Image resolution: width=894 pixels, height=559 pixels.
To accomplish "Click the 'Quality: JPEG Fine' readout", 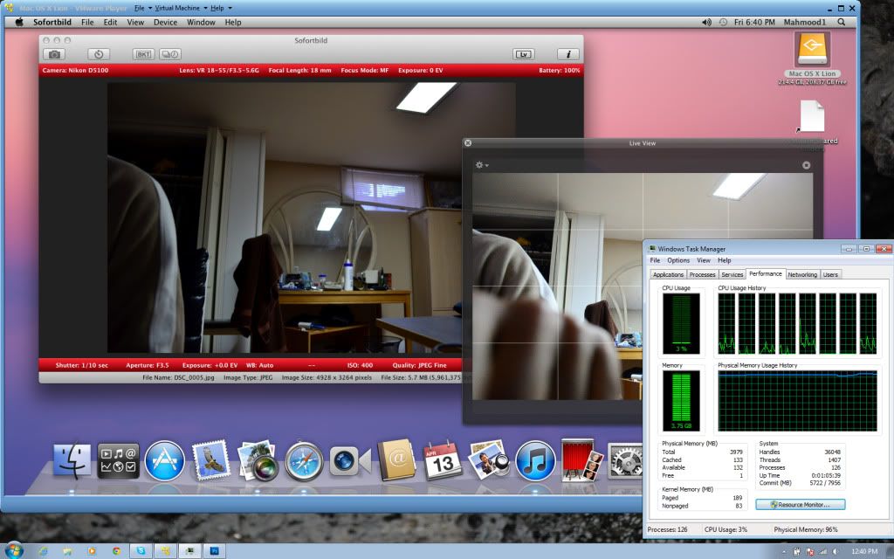I will 419,365.
